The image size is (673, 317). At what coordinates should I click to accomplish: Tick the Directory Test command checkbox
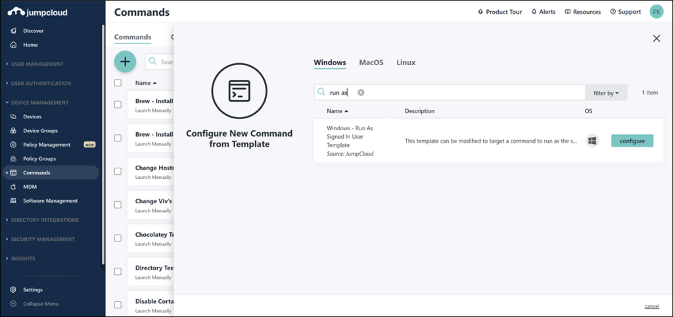pos(118,271)
